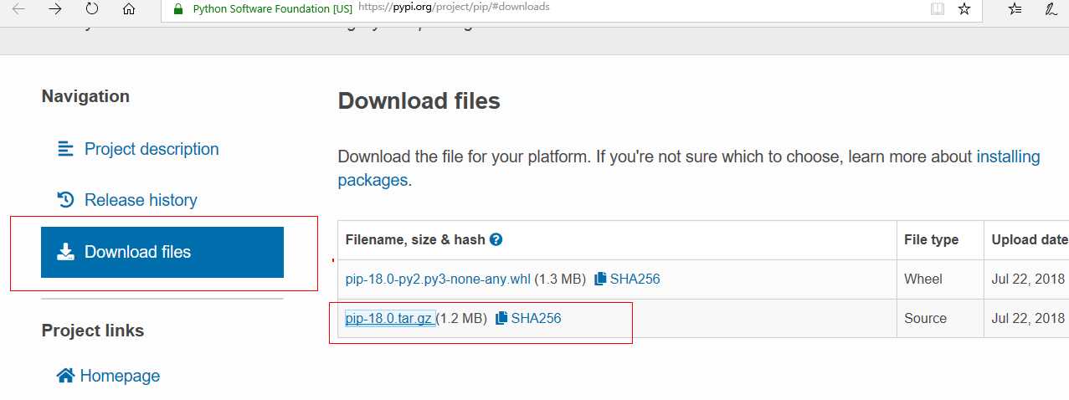
Task: Select the Download files tab
Action: (162, 252)
